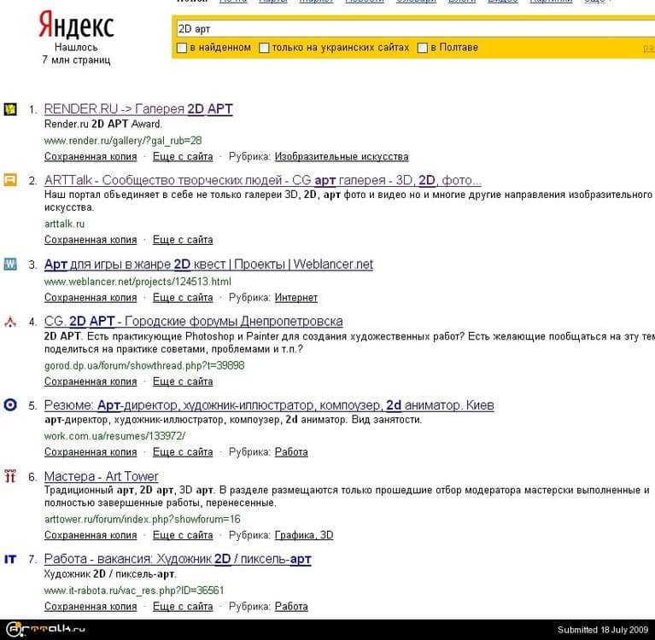655x640 pixels.
Task: Click the favicon beside the Dnepropetrovsk forum result
Action: (10, 322)
